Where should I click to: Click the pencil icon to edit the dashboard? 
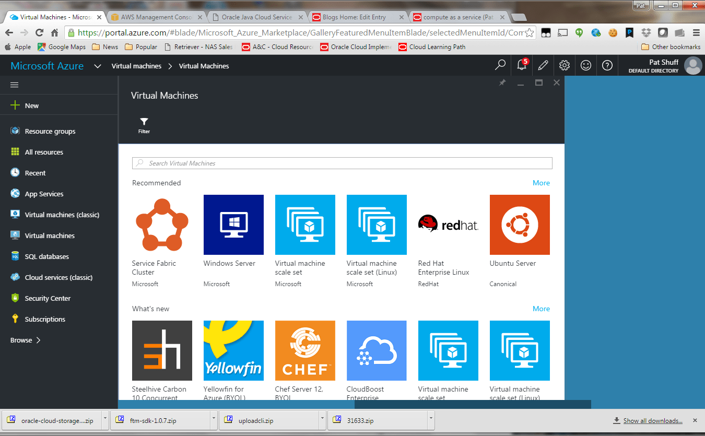[543, 65]
